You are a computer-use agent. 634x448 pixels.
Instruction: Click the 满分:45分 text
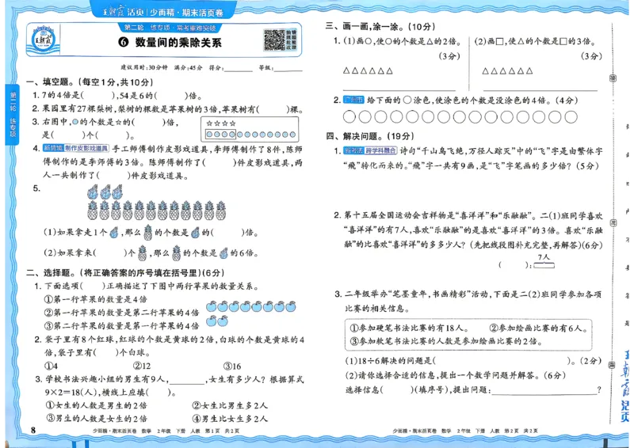188,67
